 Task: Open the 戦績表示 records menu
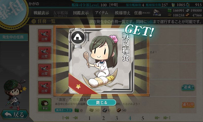[x=41, y=13]
